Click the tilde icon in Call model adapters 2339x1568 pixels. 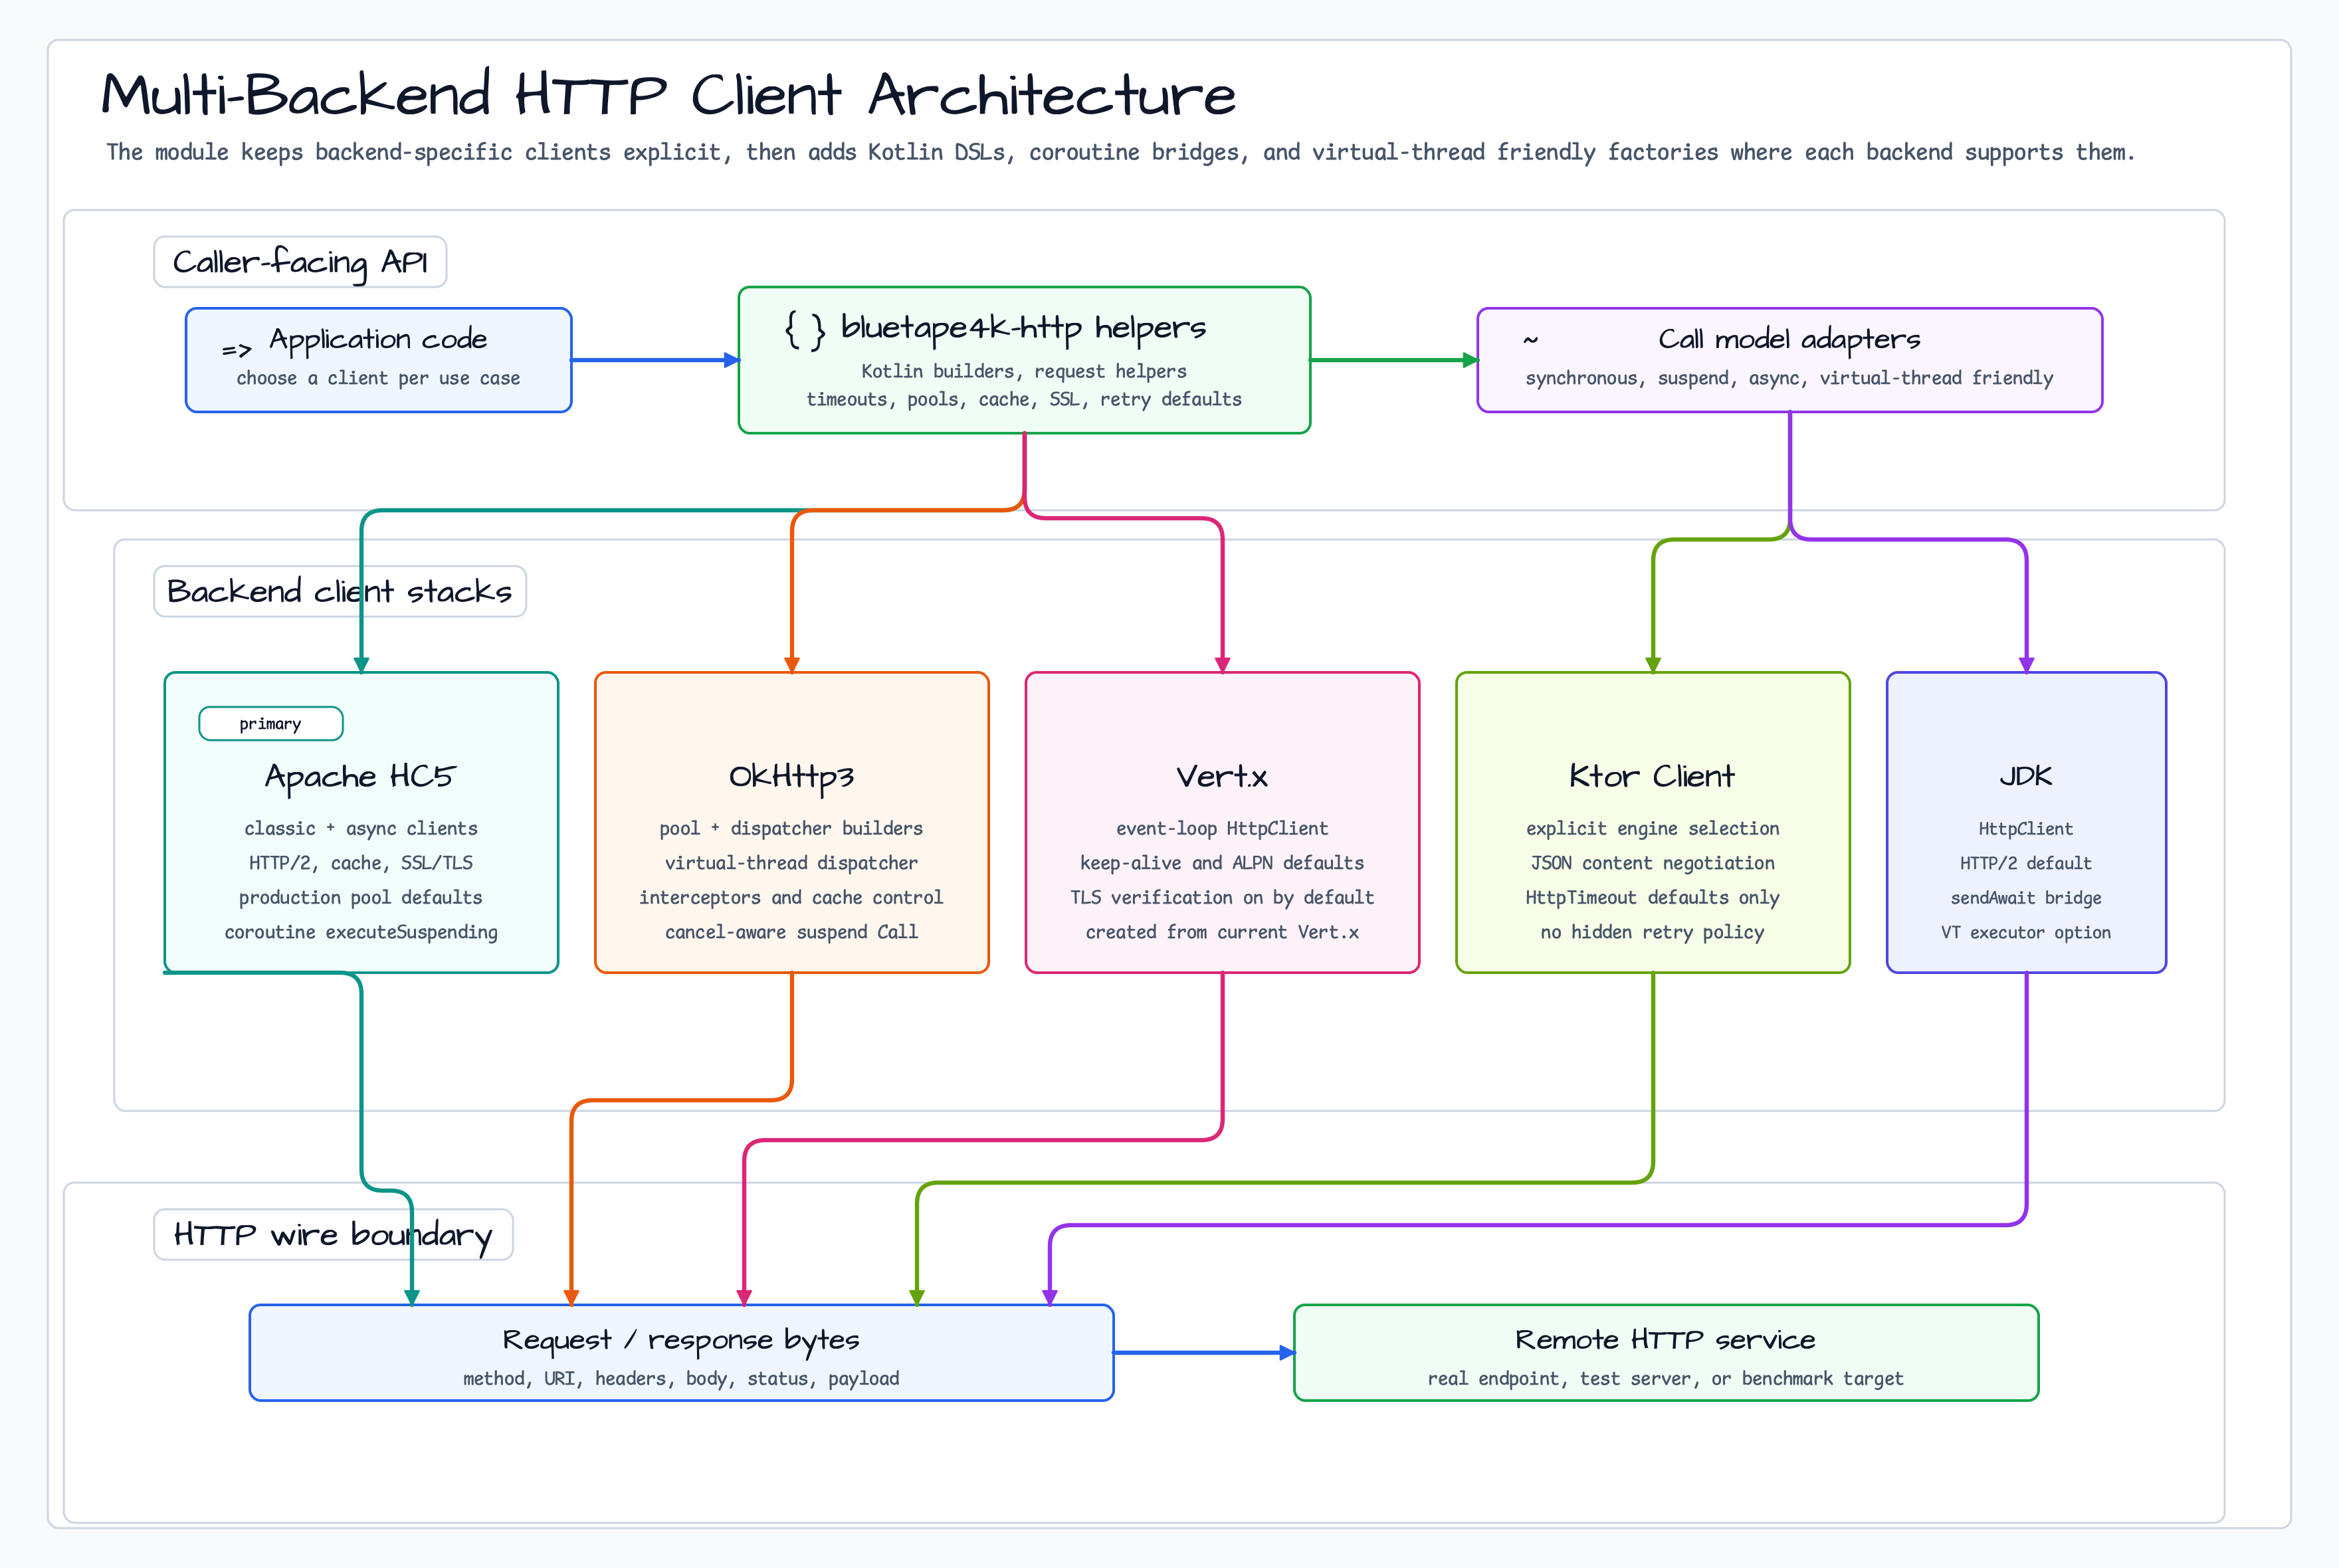click(1530, 340)
